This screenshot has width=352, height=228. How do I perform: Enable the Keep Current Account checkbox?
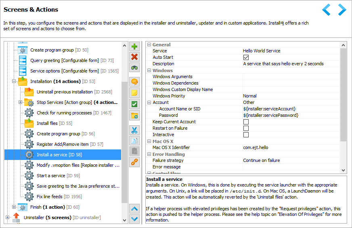pyautogui.click(x=246, y=122)
